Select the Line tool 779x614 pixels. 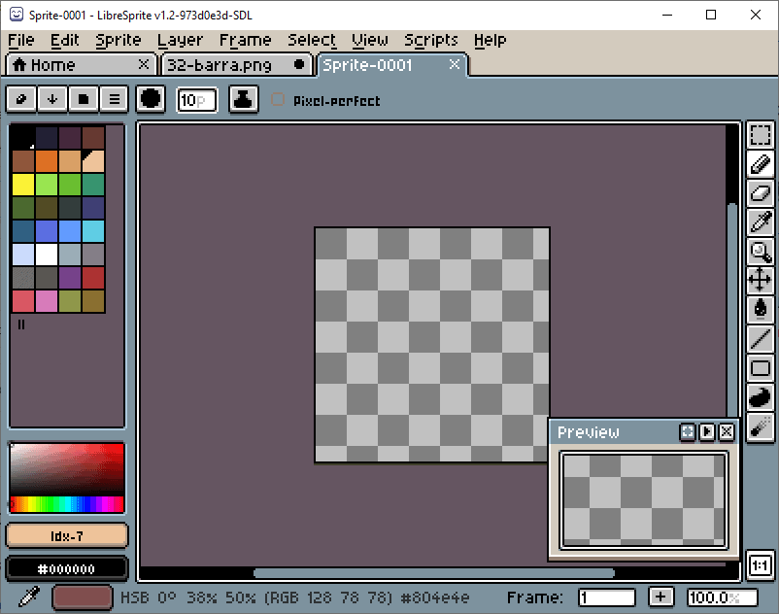click(x=761, y=339)
